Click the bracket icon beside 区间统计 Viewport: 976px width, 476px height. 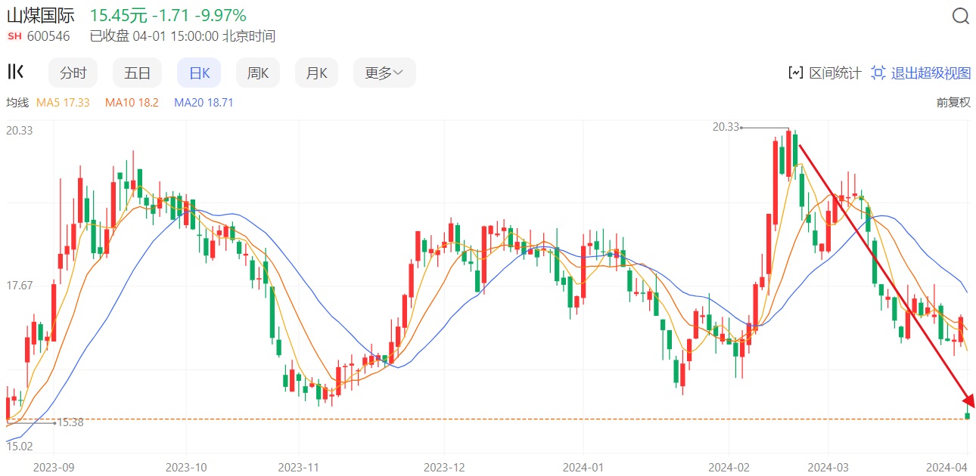pyautogui.click(x=795, y=73)
